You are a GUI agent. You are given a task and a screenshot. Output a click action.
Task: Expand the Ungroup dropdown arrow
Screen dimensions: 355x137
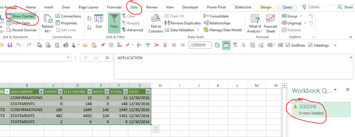[x=305, y=23]
